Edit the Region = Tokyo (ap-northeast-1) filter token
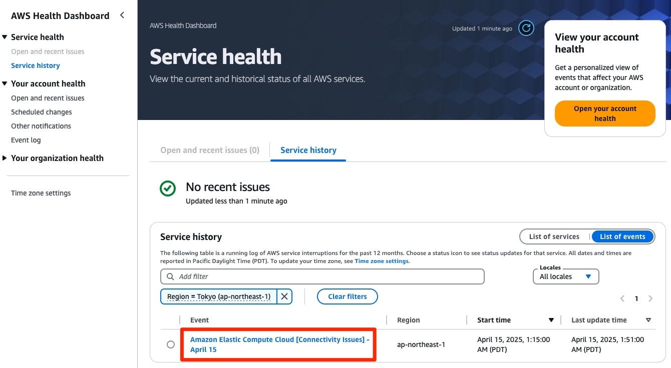671x368 pixels. 219,296
